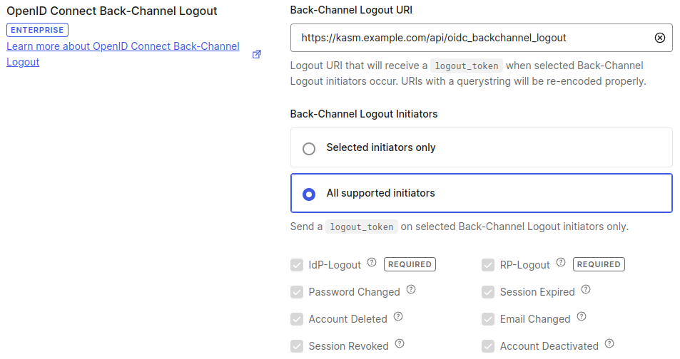Select the 'Selected initiators only' radio option

309,148
